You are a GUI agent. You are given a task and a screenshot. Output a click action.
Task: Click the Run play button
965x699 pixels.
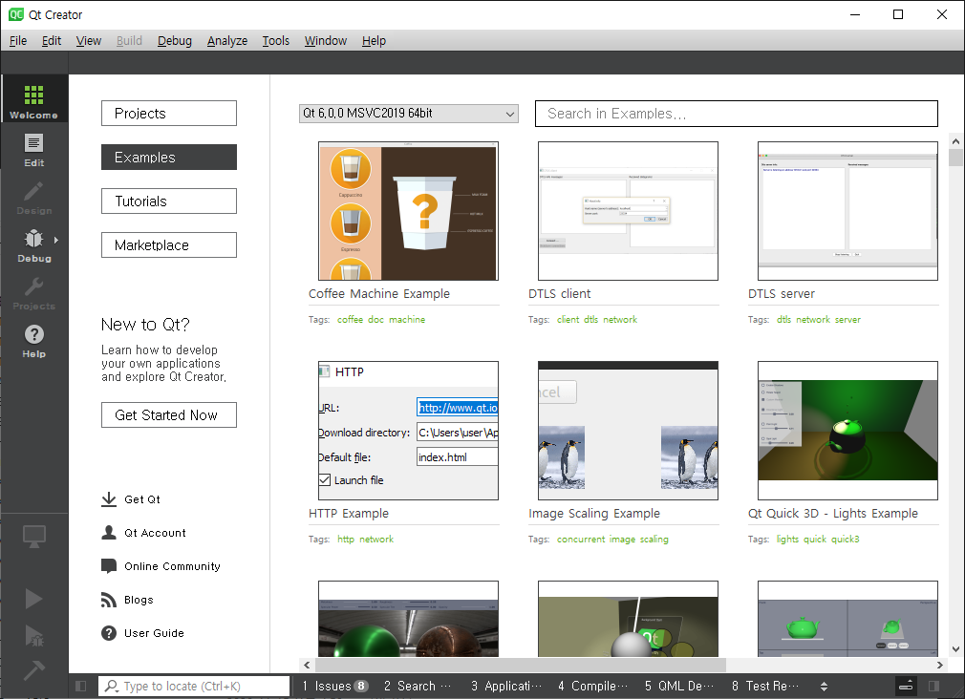[33, 599]
